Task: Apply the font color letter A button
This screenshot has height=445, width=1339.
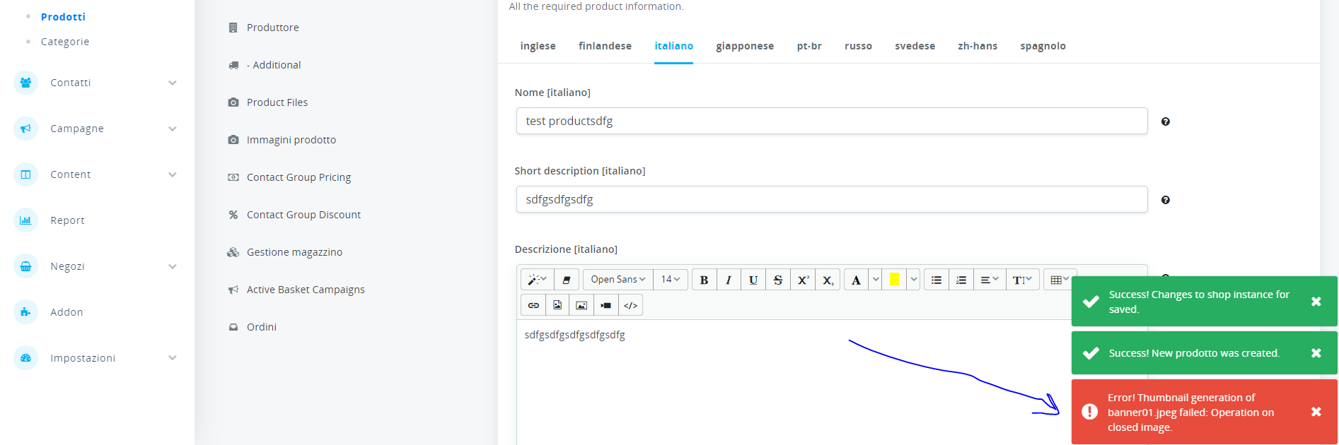Action: (x=857, y=280)
